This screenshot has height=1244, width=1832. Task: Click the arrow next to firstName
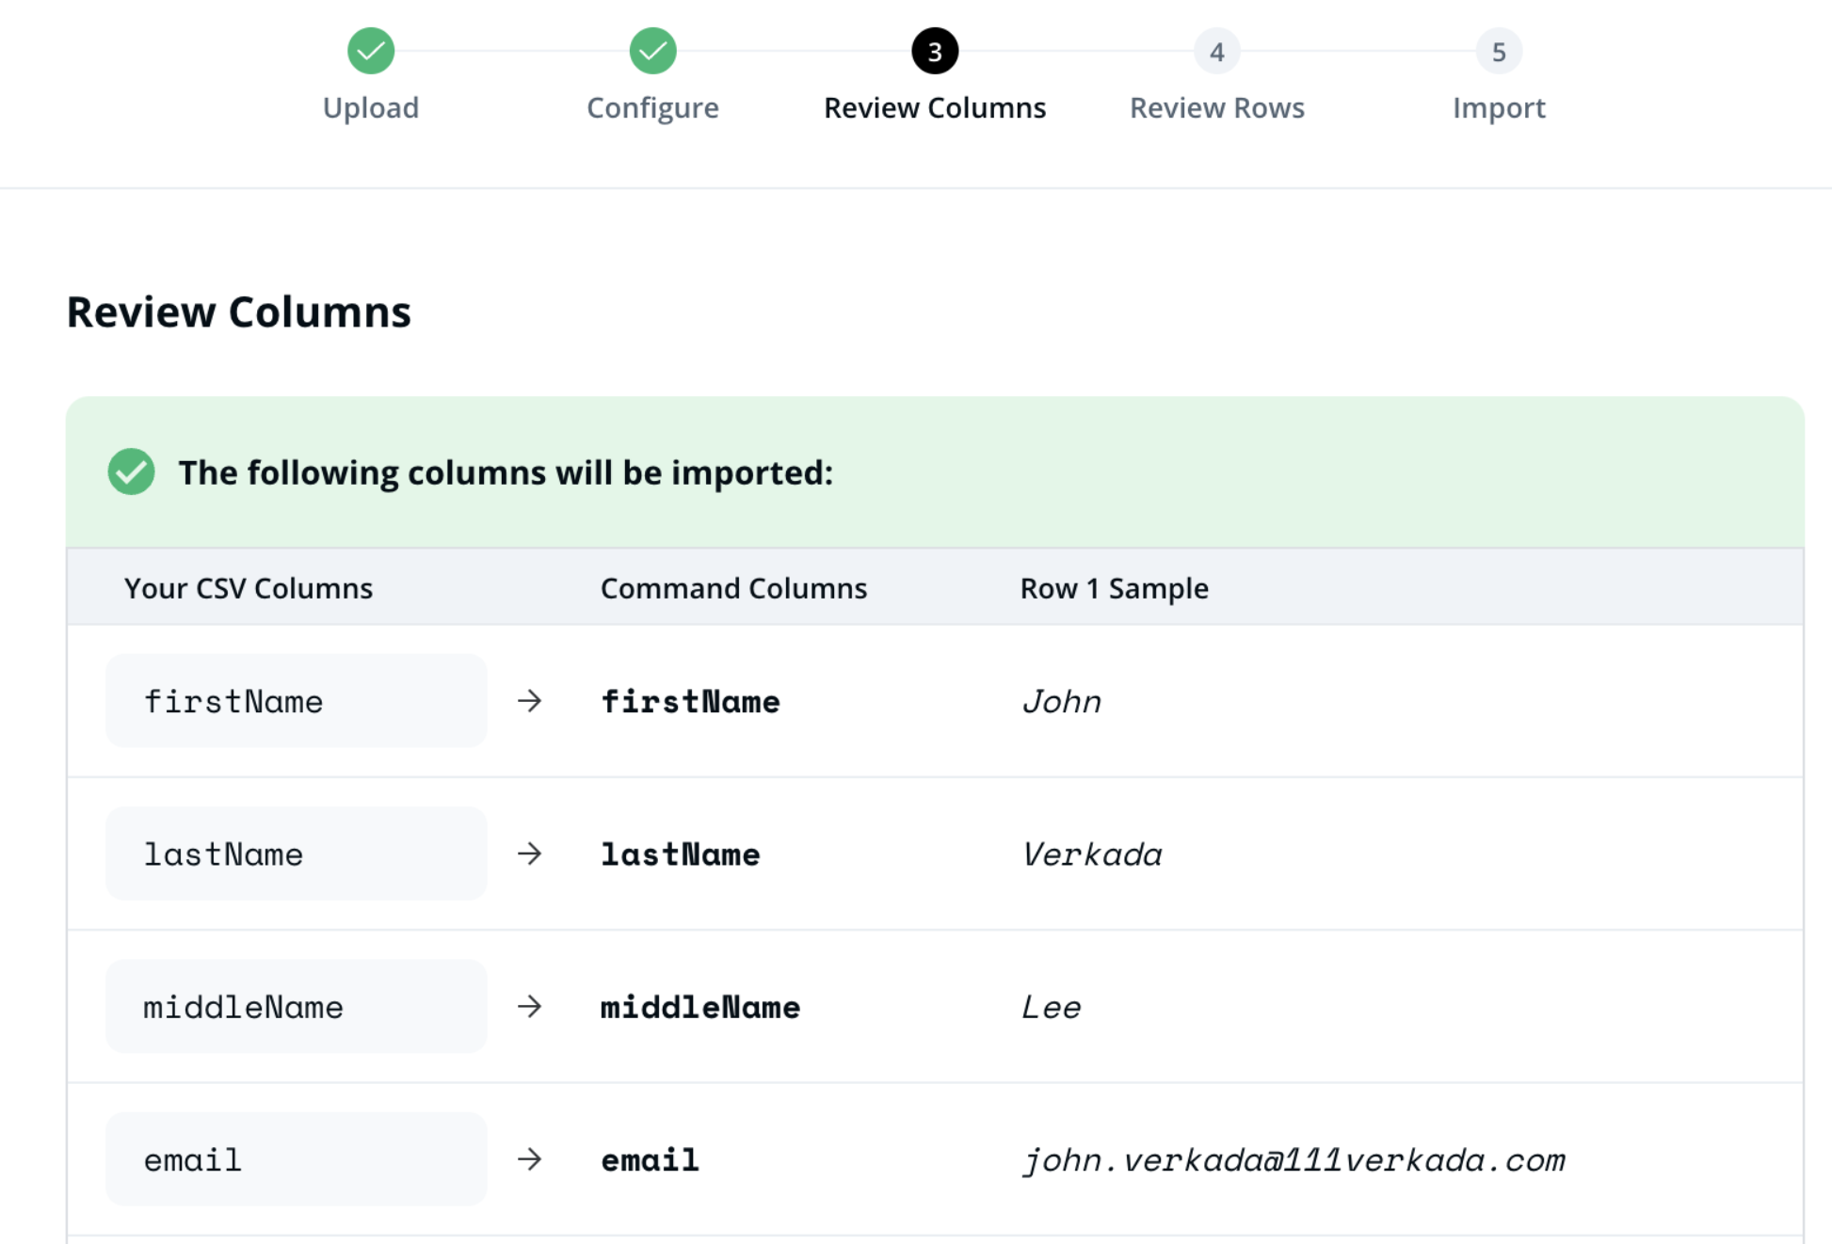click(x=530, y=701)
